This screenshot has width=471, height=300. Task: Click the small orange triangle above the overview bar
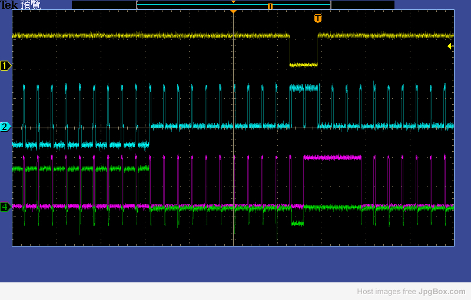[x=233, y=2]
